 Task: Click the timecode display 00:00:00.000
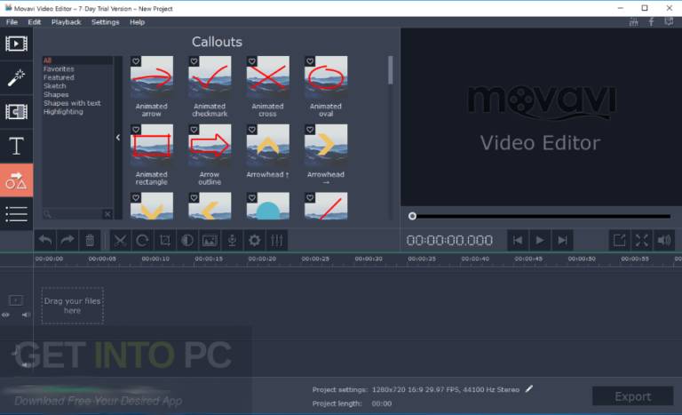point(449,240)
